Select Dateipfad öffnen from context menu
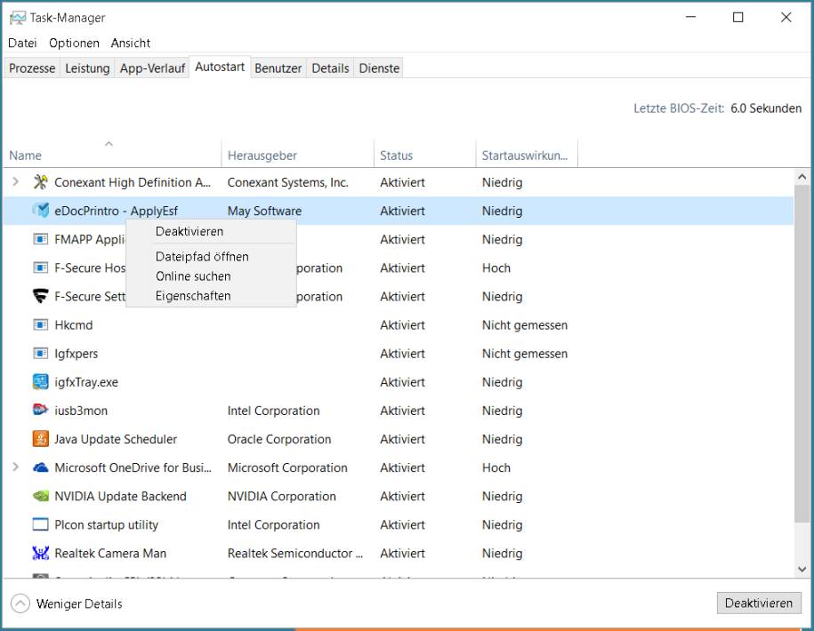This screenshot has height=631, width=814. [x=202, y=256]
